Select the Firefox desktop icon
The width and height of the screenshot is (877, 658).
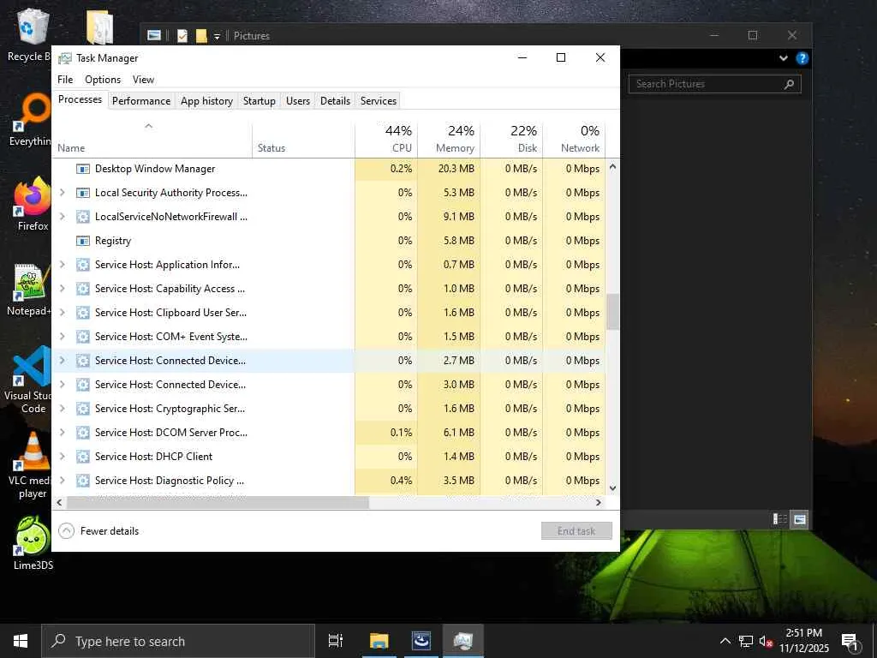(33, 204)
